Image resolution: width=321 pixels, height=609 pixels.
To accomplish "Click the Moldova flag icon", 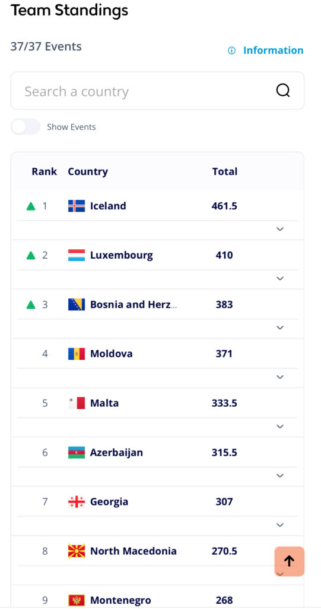I will coord(77,354).
